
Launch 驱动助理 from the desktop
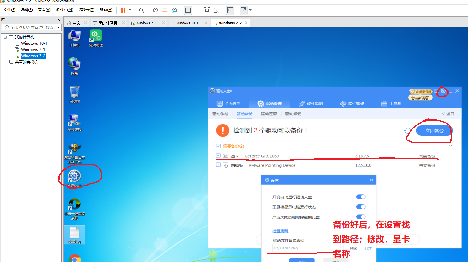[x=95, y=35]
